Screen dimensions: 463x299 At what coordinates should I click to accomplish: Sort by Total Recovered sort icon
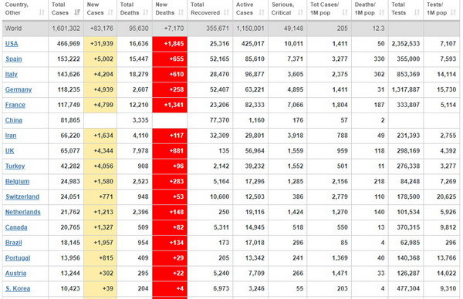[226, 12]
